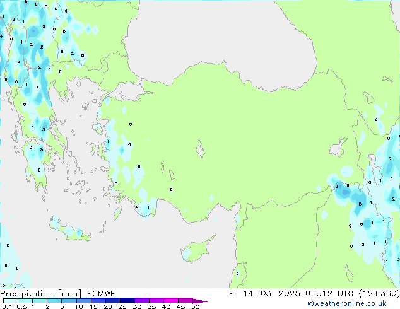
Task: Click the legend swatch between 0.1 and 0.5
Action: click(x=11, y=301)
